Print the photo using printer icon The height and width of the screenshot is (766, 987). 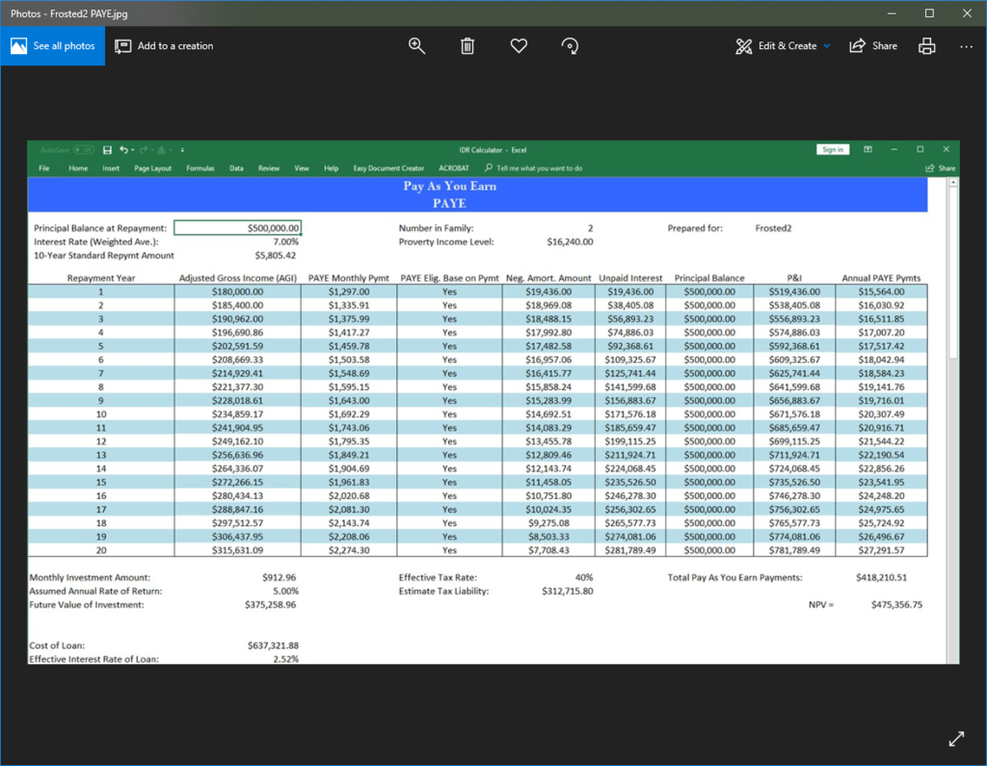click(926, 46)
